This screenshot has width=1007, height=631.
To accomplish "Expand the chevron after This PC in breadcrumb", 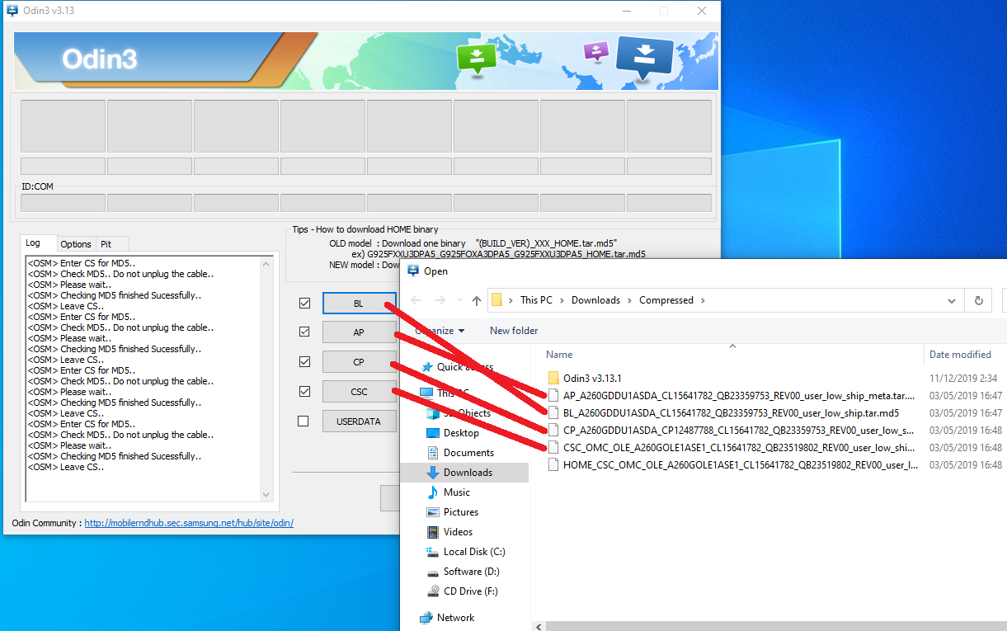I will 562,300.
